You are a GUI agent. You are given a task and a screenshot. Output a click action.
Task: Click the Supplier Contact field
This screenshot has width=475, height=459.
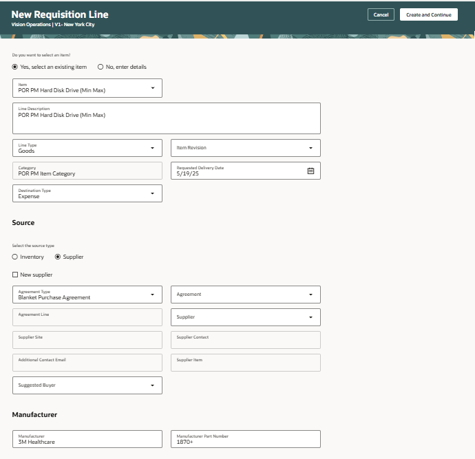pos(245,340)
